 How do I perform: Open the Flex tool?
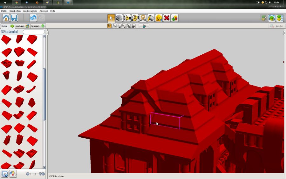point(143,18)
